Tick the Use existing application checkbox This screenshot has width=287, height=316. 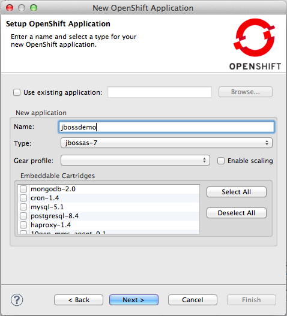point(17,92)
